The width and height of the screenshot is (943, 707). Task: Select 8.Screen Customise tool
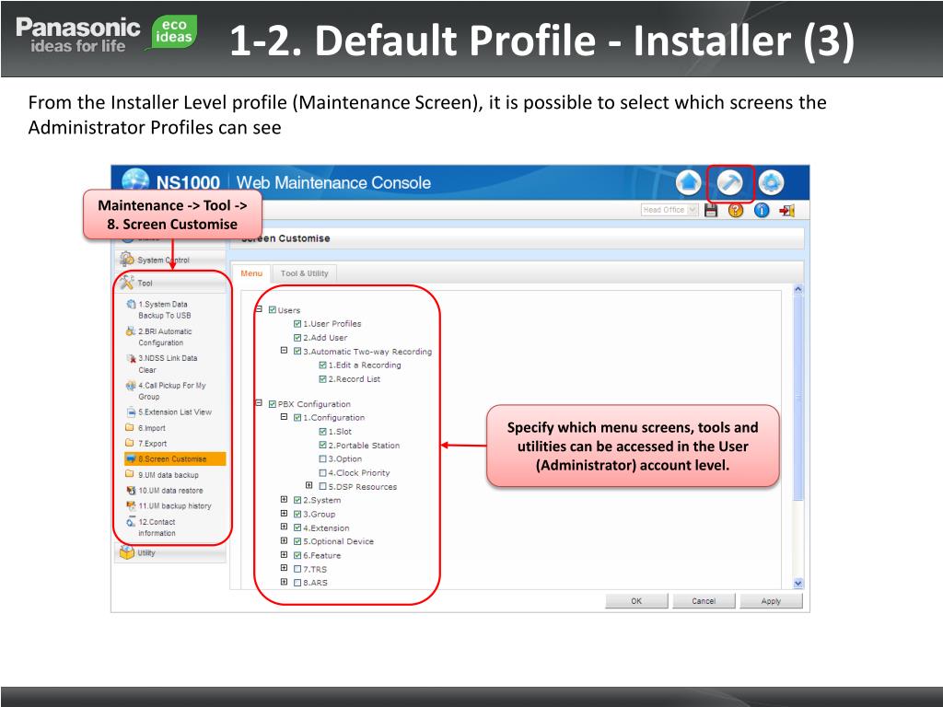pos(175,458)
